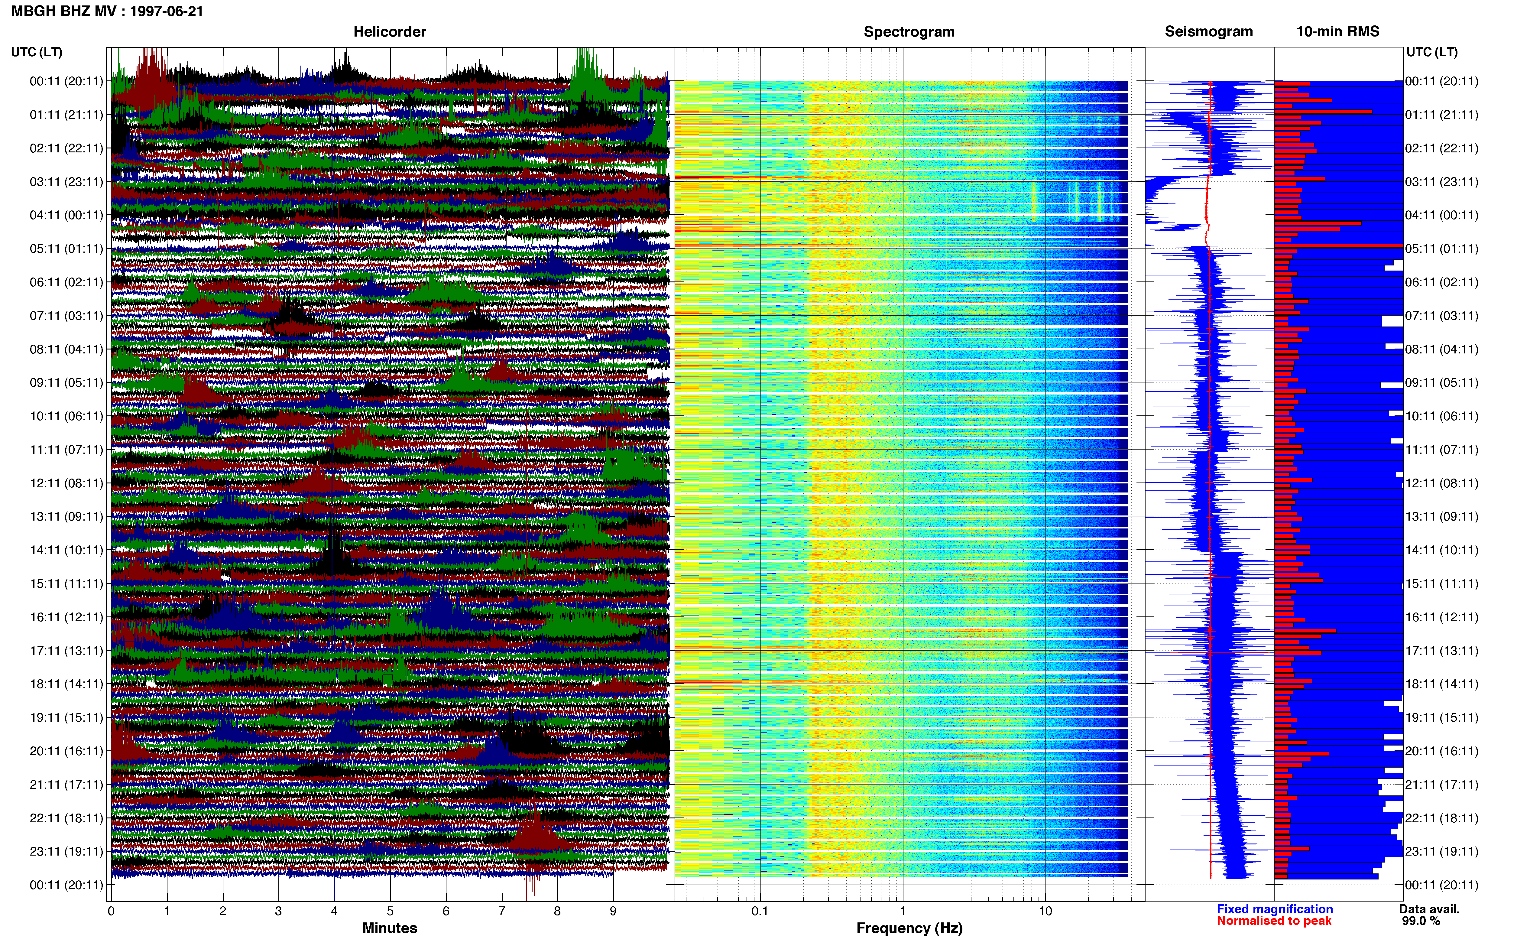Image resolution: width=1517 pixels, height=949 pixels.
Task: Click the '99.0 %' data availability value
Action: [x=1421, y=921]
